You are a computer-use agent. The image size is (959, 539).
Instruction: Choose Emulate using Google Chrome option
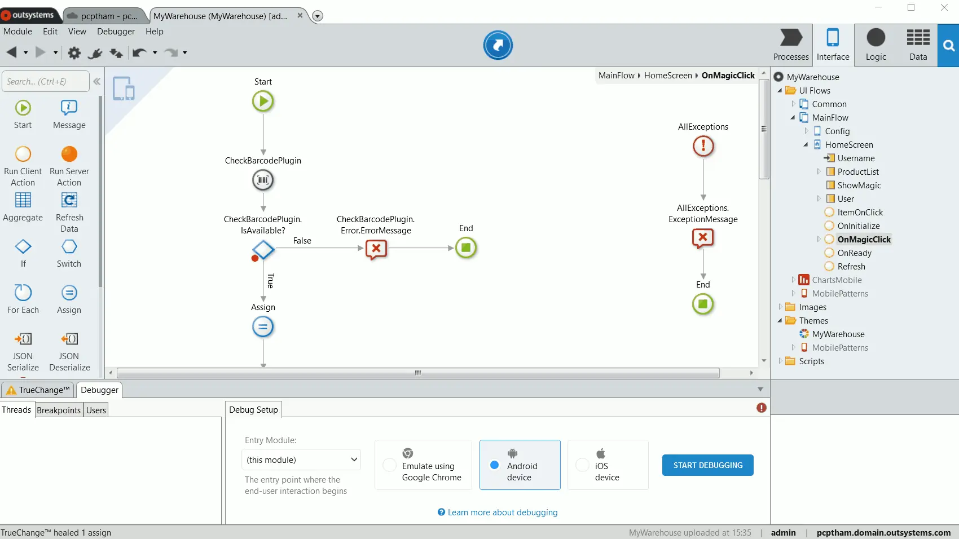423,465
